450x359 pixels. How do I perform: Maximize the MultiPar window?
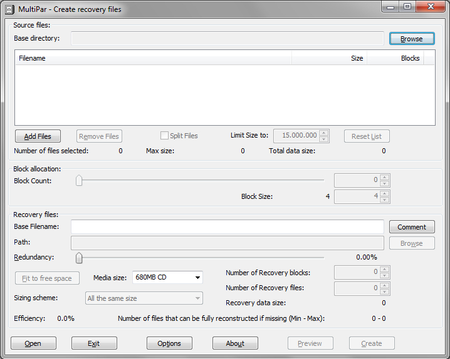point(407,7)
